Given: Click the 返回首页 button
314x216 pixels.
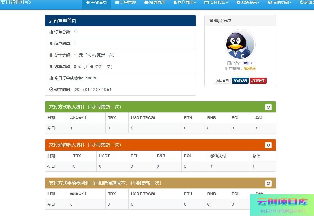Looking at the screenshot, I should coord(222,81).
